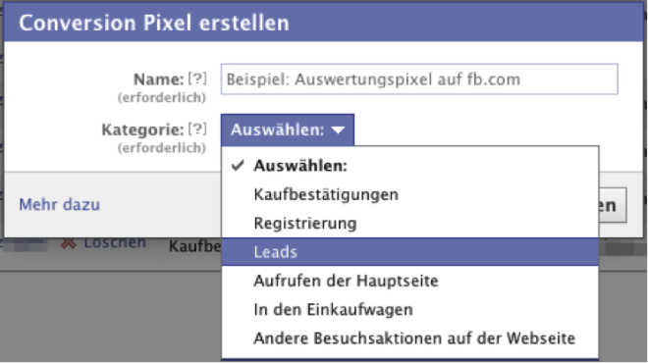648x363 pixels.
Task: Choose Registrierung from the category list
Action: [x=410, y=224]
